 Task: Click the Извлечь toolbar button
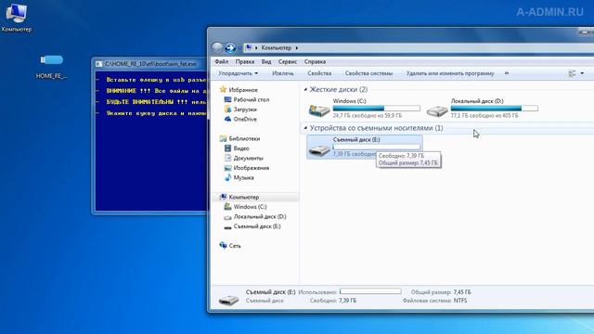point(283,73)
